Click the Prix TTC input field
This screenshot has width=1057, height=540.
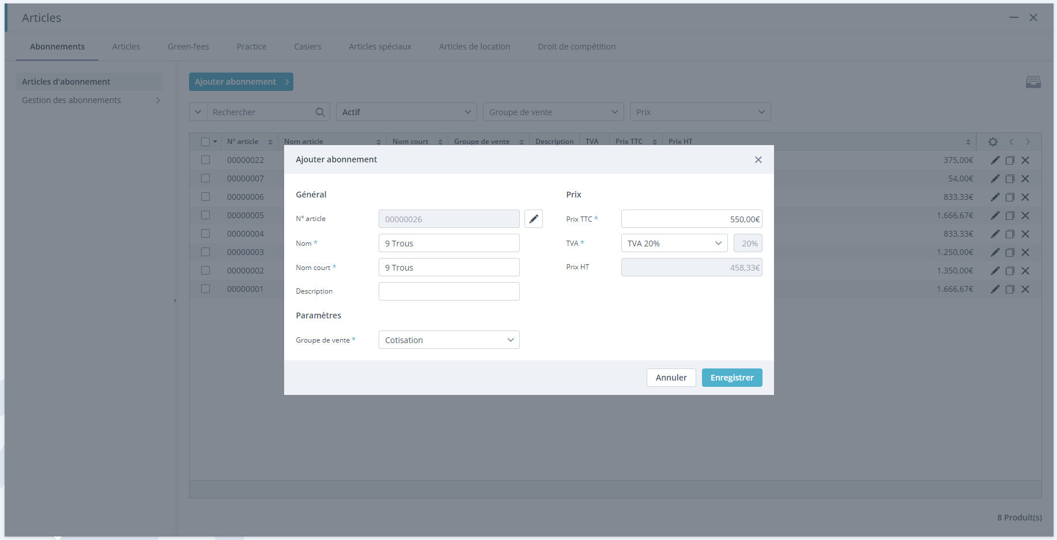pyautogui.click(x=692, y=219)
